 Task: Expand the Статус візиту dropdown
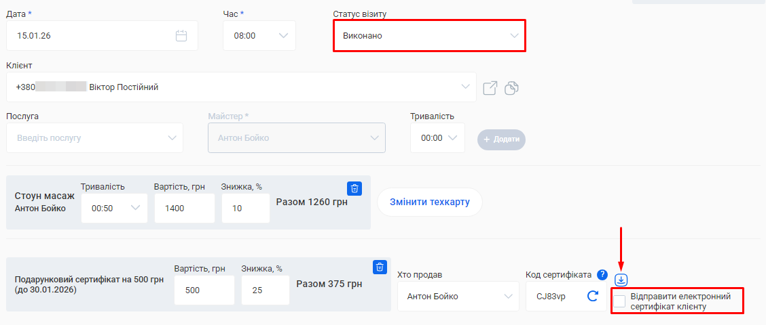429,35
